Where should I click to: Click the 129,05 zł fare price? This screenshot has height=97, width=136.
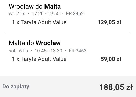coord(109,22)
